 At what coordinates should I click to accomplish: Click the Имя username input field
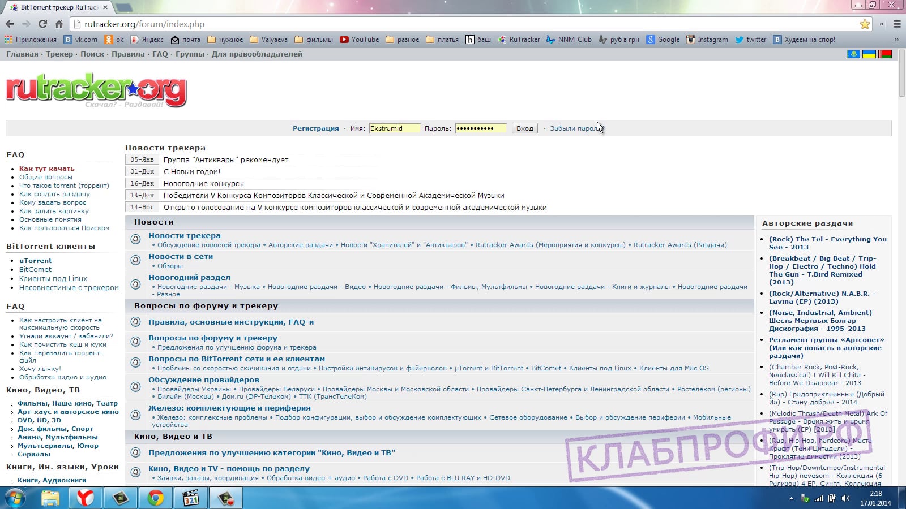[x=395, y=128]
